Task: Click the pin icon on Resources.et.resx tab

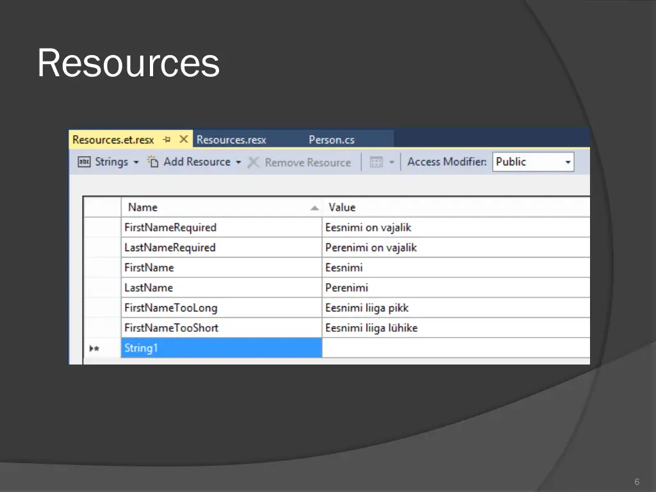Action: pos(167,139)
